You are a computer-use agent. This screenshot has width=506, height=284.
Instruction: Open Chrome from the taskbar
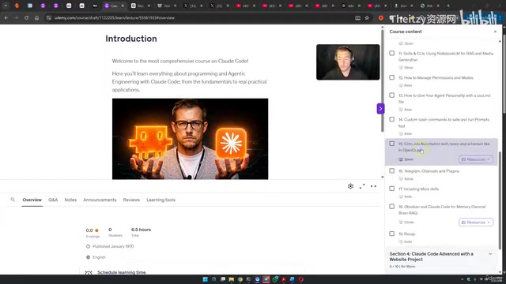tap(240, 279)
